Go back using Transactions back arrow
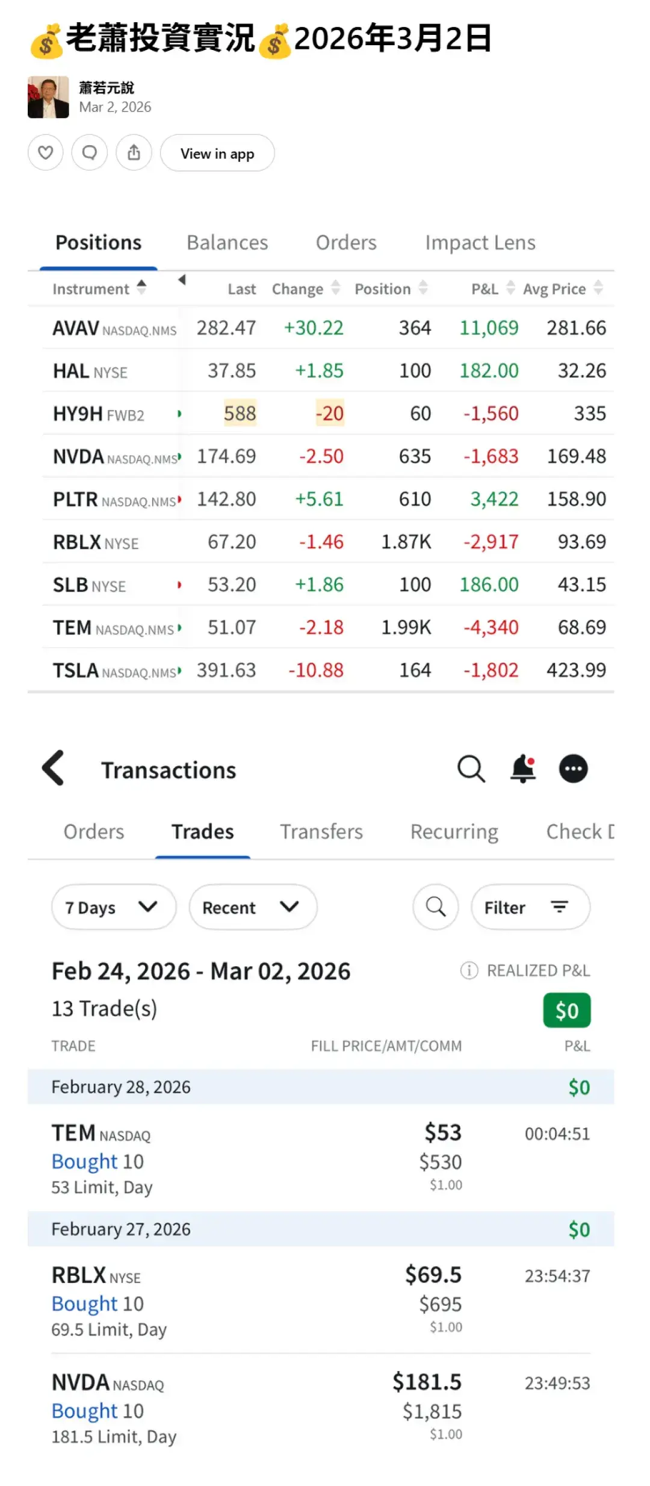Viewport: 650px width, 1486px height. (54, 768)
